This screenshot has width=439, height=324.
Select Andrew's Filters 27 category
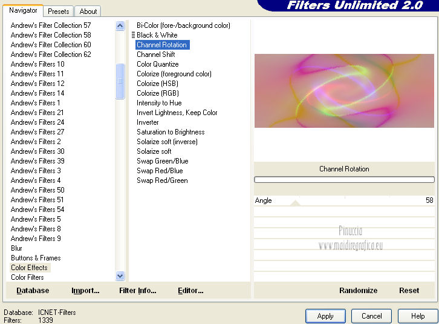tap(37, 132)
